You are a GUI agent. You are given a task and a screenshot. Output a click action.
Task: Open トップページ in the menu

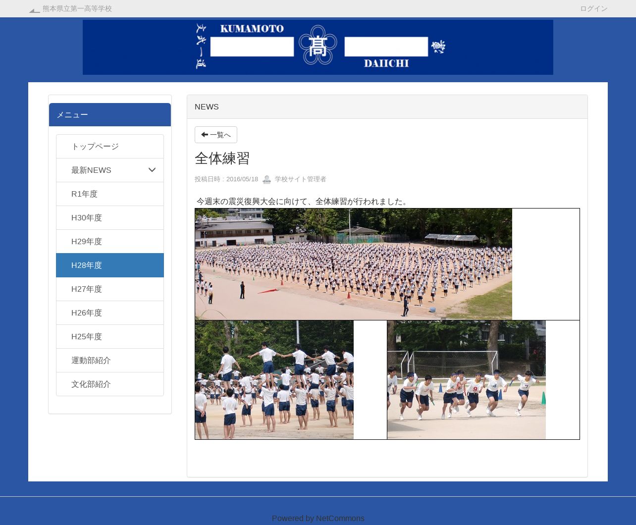[110, 147]
